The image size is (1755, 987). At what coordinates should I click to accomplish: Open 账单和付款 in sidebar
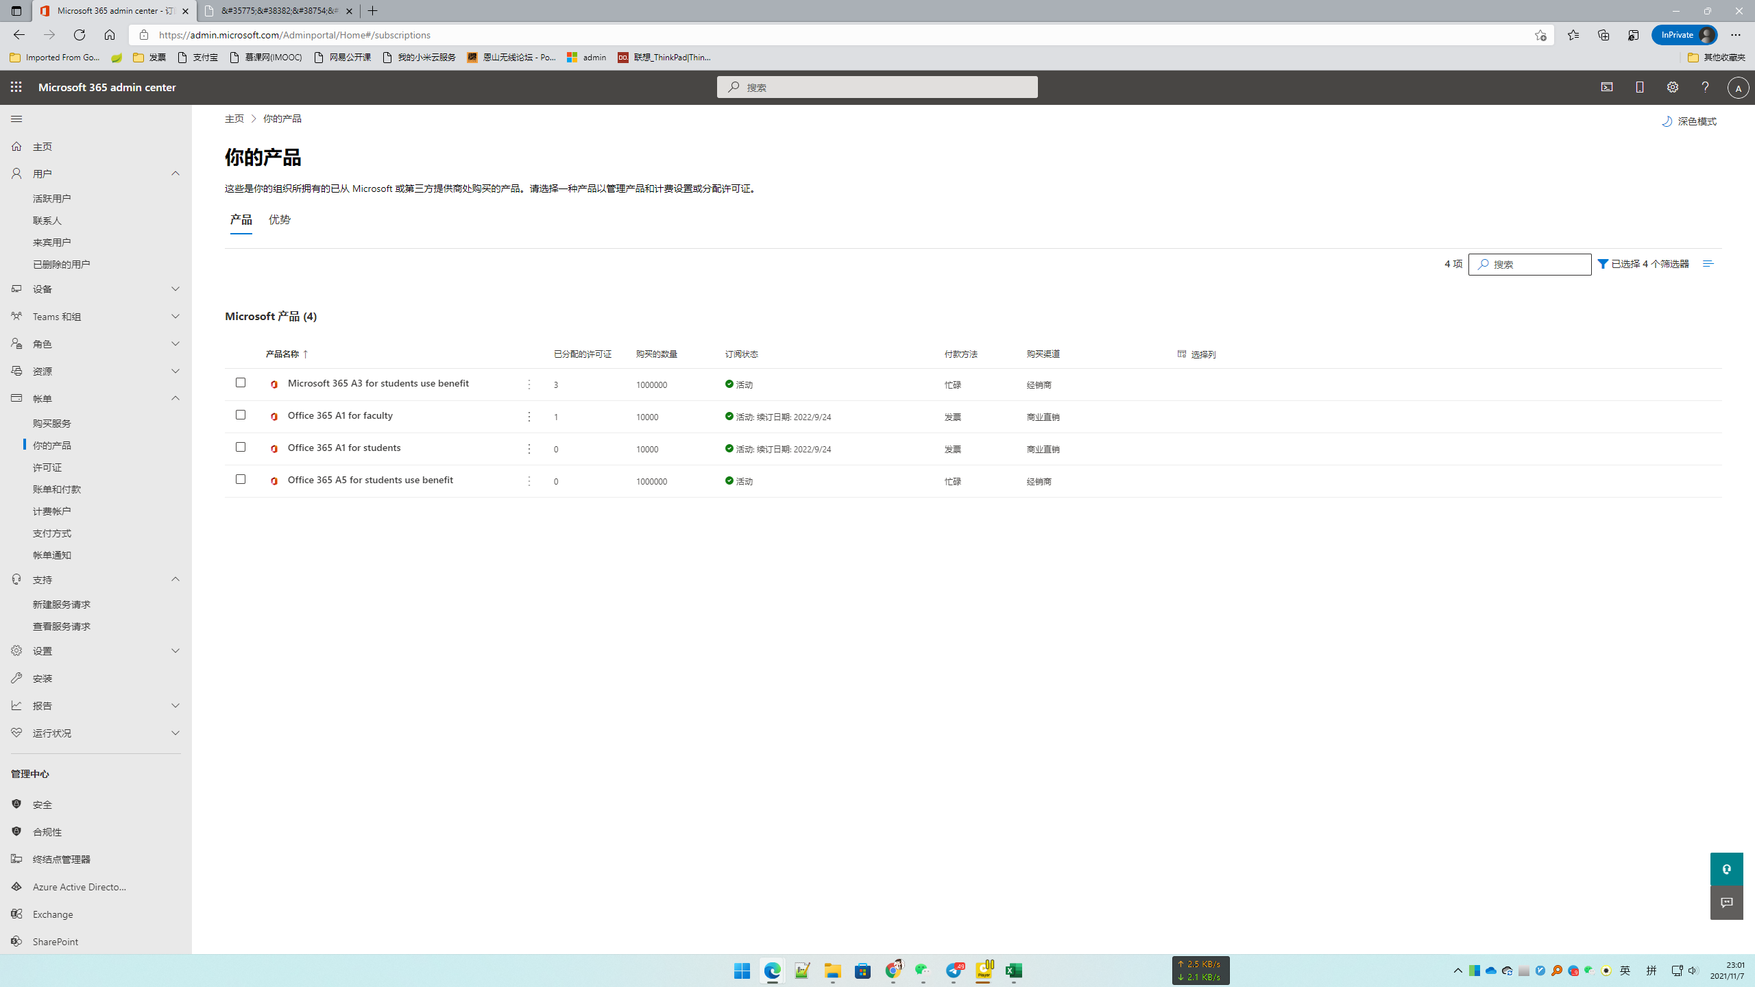point(57,489)
